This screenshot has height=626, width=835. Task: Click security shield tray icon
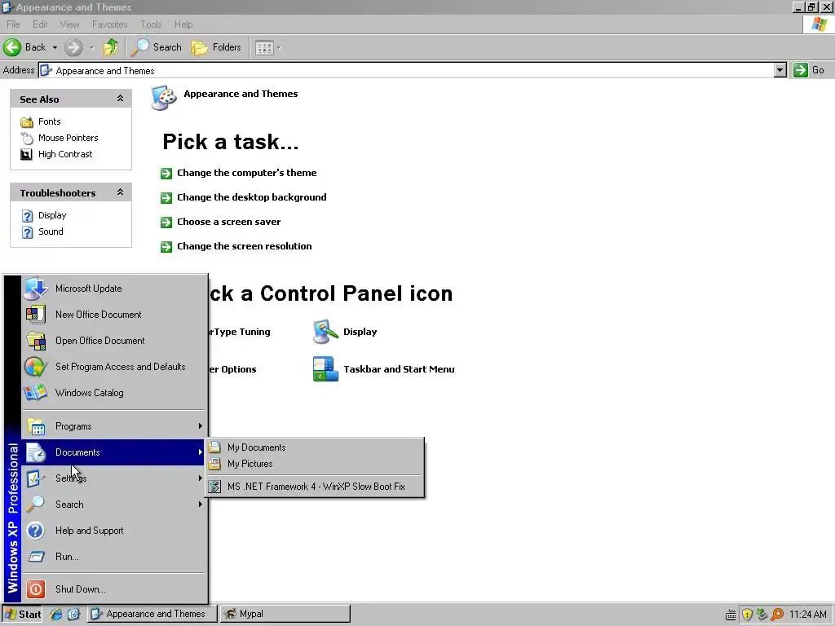click(747, 615)
